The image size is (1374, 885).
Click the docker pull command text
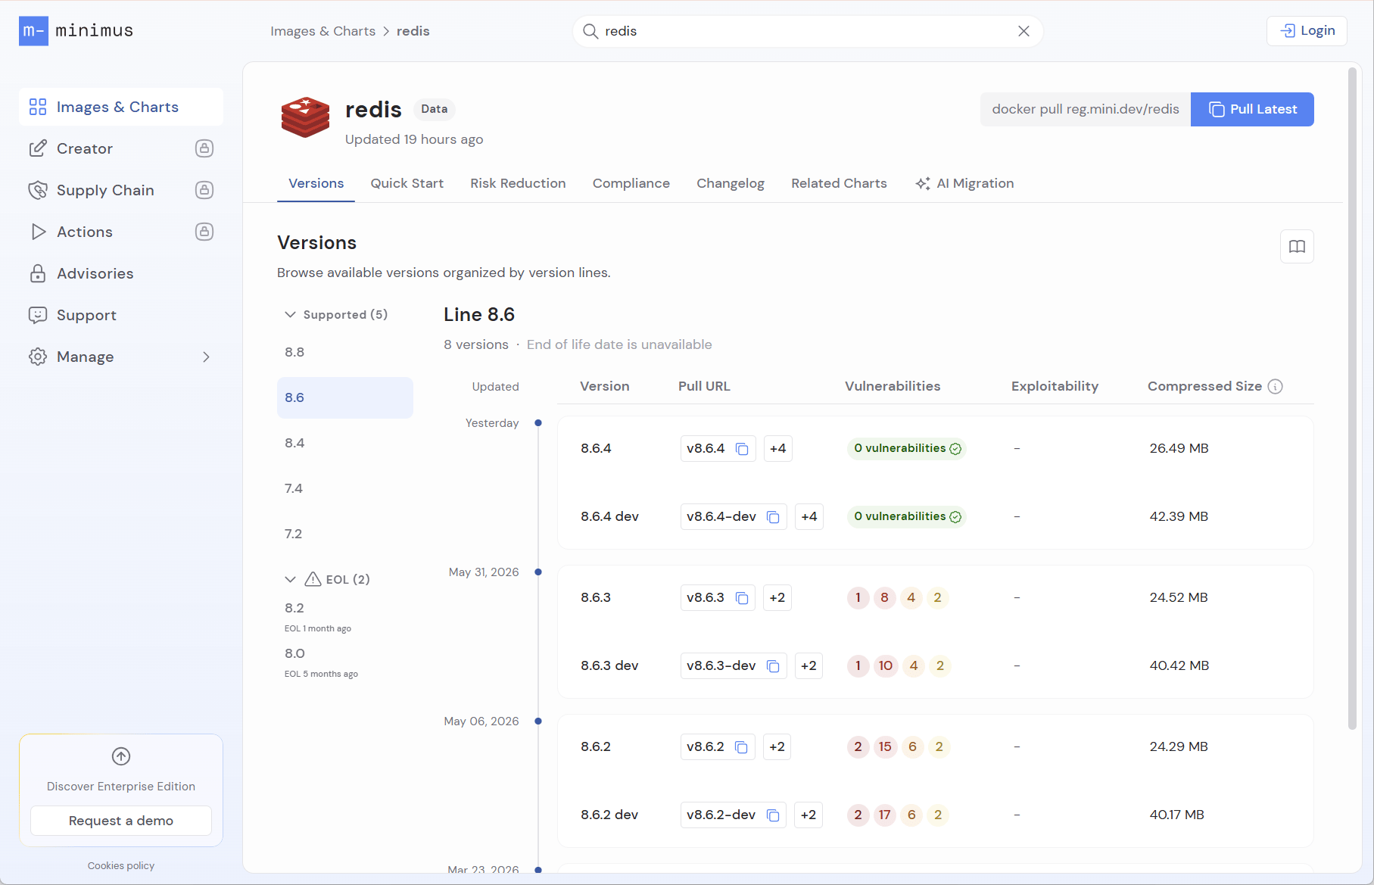click(x=1086, y=109)
